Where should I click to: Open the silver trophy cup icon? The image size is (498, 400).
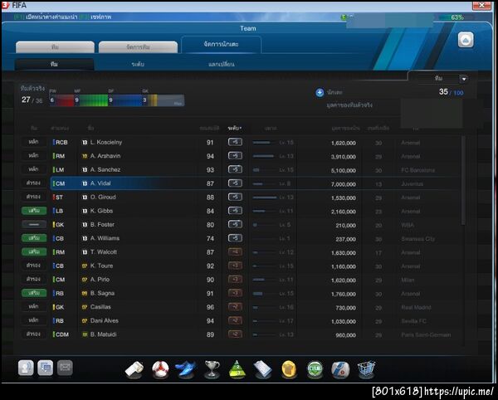[212, 369]
